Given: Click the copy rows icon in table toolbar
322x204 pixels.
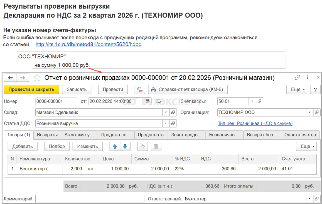Looking at the screenshot, I should coord(142,146).
